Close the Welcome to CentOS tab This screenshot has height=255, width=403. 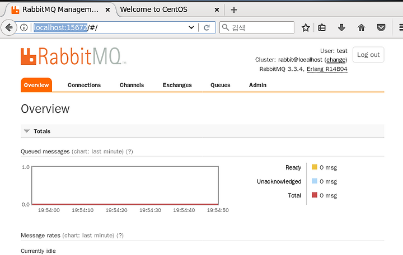pyautogui.click(x=217, y=9)
